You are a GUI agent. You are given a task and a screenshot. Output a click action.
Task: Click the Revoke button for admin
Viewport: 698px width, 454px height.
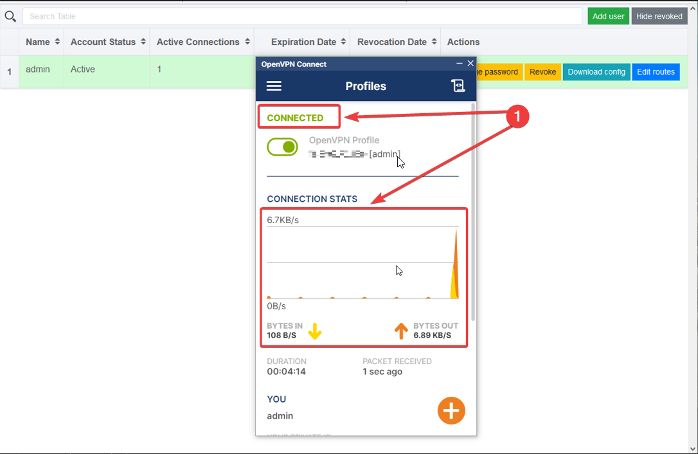click(542, 72)
